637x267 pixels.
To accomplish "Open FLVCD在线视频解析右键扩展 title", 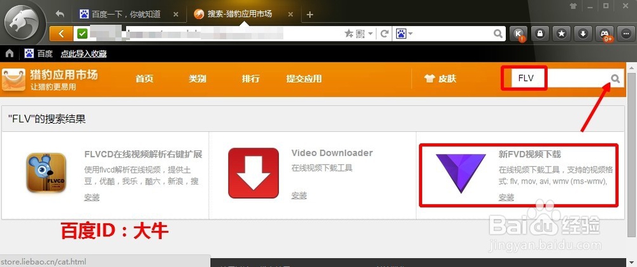I will coord(143,154).
